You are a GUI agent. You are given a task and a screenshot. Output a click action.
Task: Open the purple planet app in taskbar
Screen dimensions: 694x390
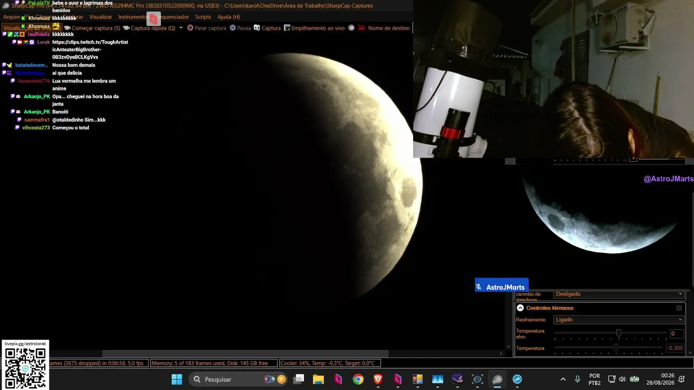pyautogui.click(x=458, y=379)
